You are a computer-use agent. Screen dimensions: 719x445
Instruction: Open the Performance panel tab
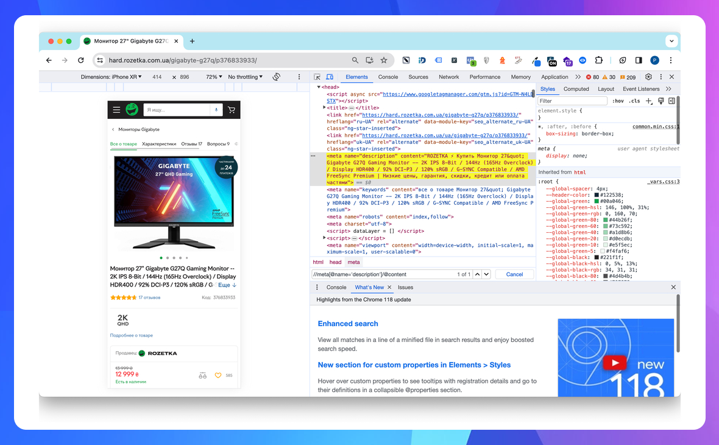484,77
